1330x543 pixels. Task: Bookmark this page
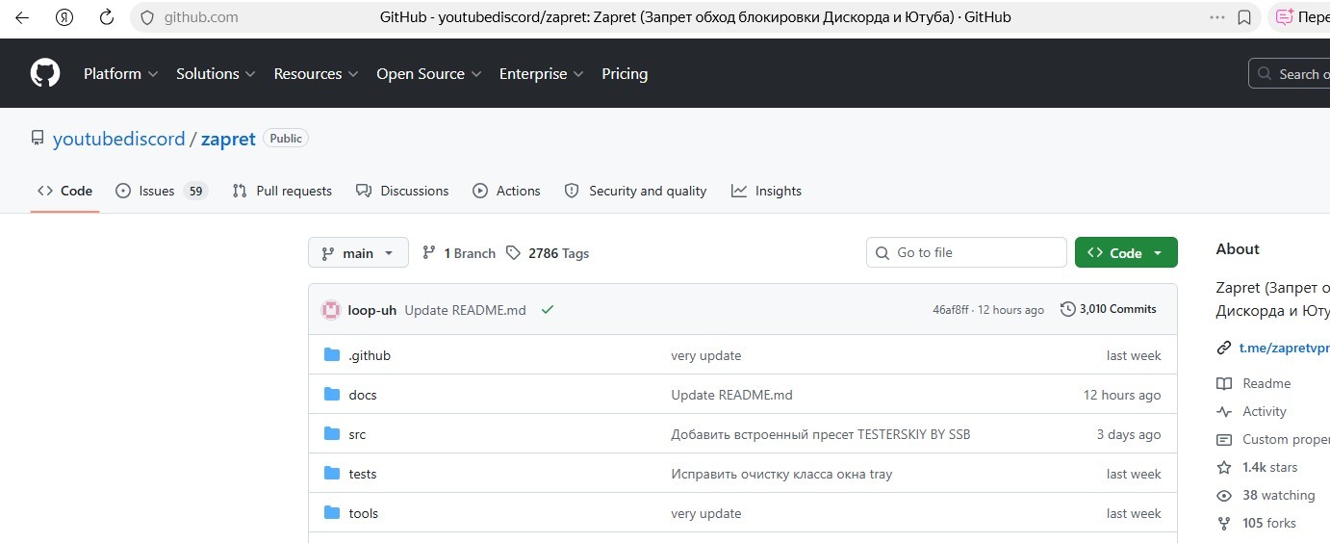pyautogui.click(x=1244, y=17)
